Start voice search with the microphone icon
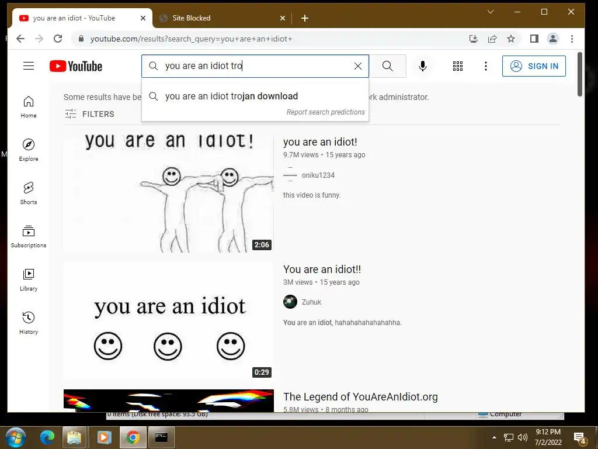 (423, 66)
